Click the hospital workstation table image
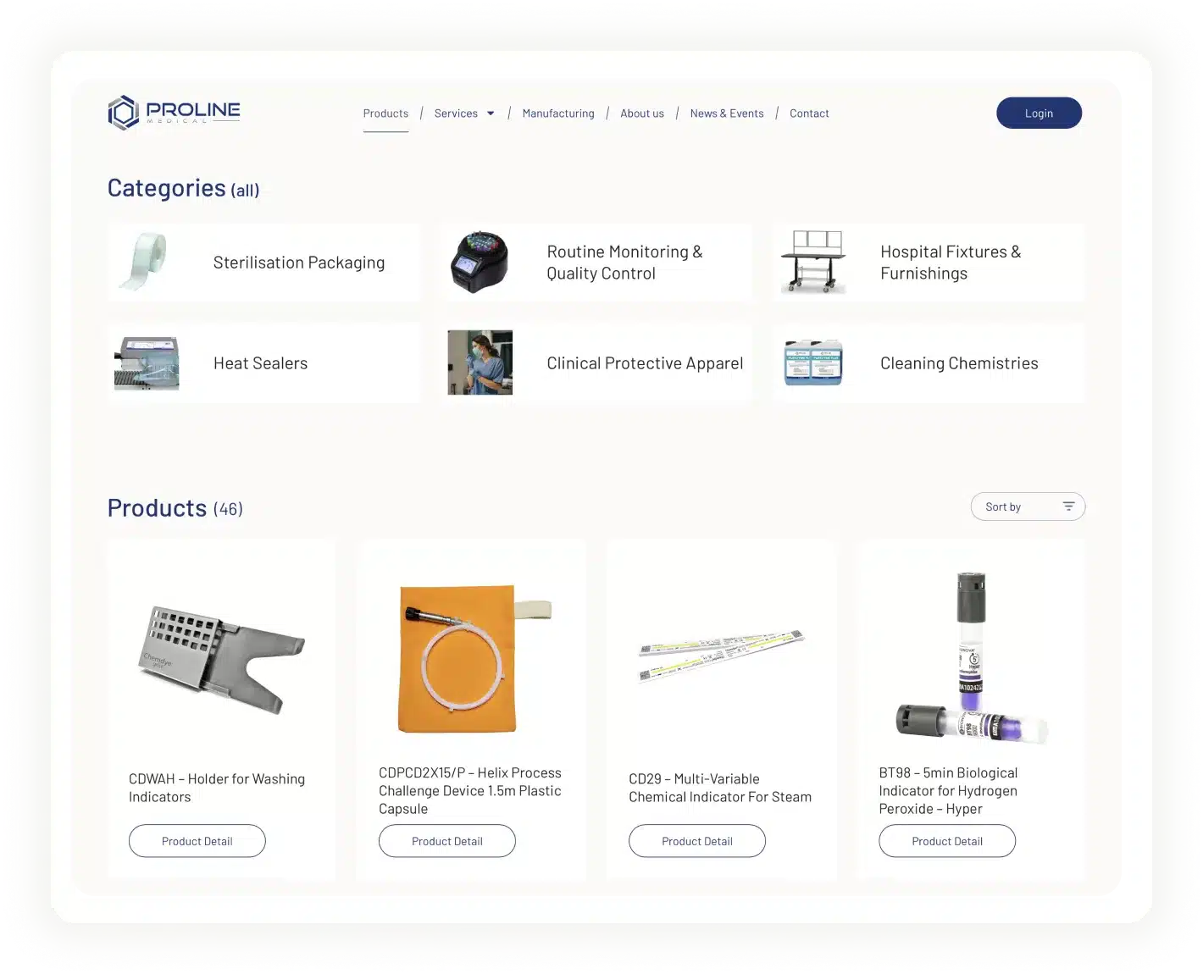Screen dimensions: 1203x974 coord(813,262)
